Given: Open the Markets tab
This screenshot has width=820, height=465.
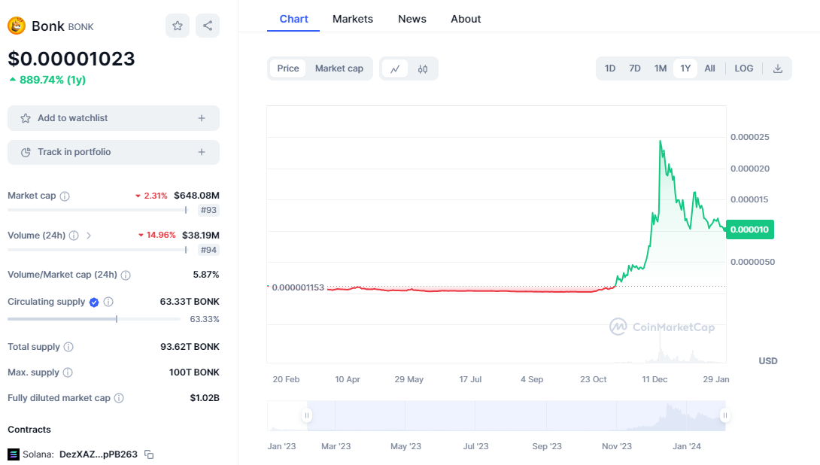Looking at the screenshot, I should pyautogui.click(x=353, y=19).
